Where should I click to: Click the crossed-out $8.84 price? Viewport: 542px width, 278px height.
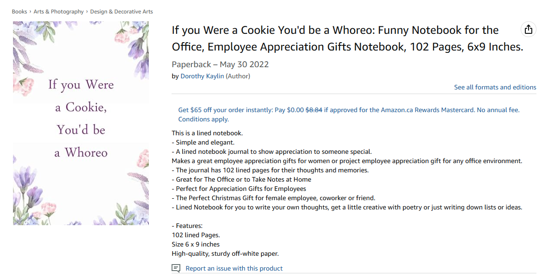click(x=313, y=110)
